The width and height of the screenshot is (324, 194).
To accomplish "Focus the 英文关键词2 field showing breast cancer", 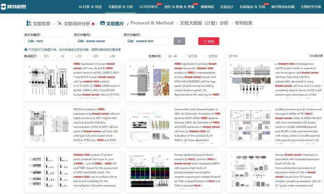I will [96, 41].
